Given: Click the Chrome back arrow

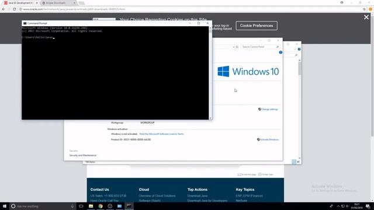Looking at the screenshot, I should point(4,9).
